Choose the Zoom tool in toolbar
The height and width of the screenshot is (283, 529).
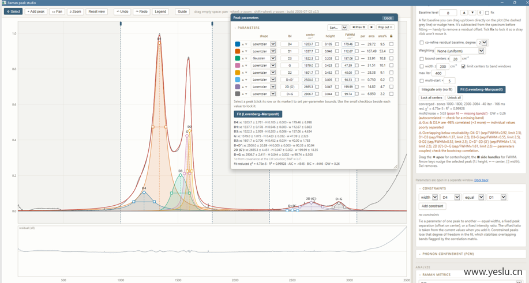pos(75,12)
